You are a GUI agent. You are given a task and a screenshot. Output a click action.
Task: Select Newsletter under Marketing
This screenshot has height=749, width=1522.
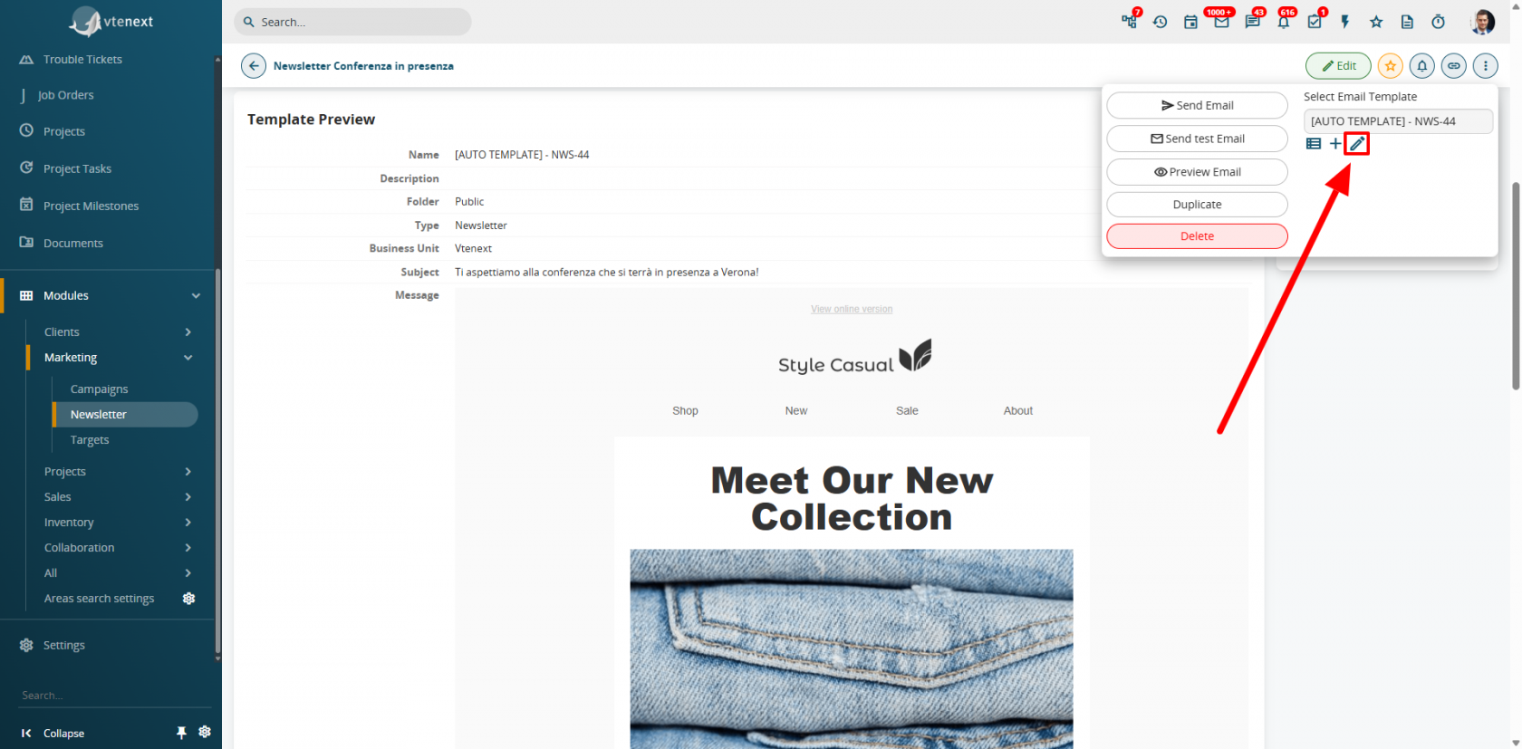tap(125, 415)
